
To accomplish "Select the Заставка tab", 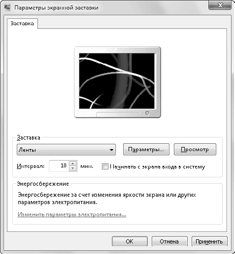I will [x=22, y=24].
